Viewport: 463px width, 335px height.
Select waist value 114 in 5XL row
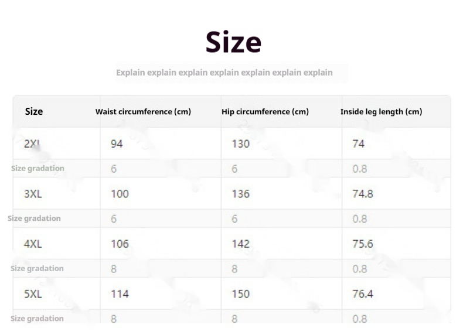[x=120, y=293]
